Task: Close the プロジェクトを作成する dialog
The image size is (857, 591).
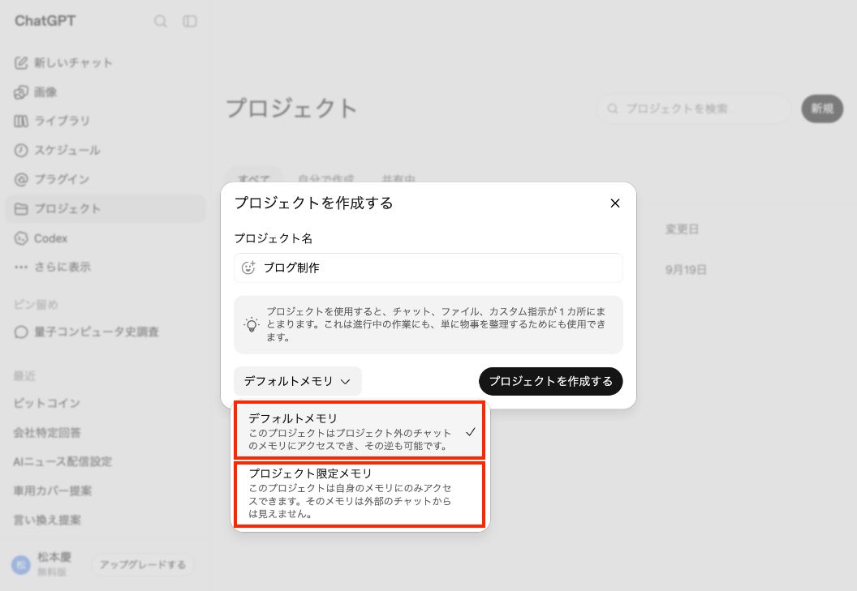Action: (615, 203)
